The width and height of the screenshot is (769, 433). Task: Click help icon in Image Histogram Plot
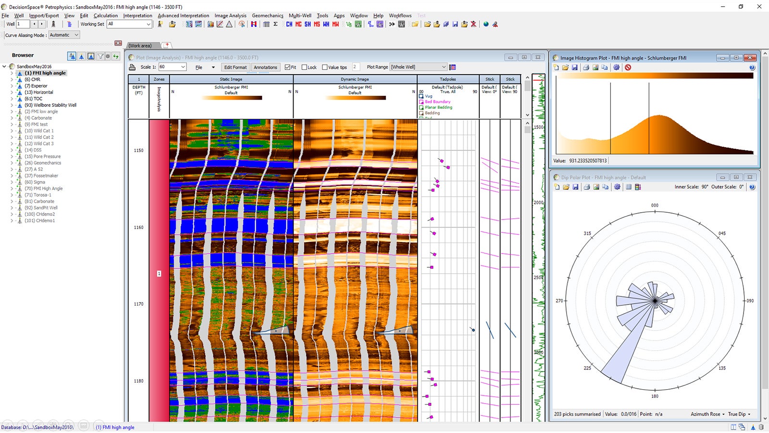(x=752, y=67)
